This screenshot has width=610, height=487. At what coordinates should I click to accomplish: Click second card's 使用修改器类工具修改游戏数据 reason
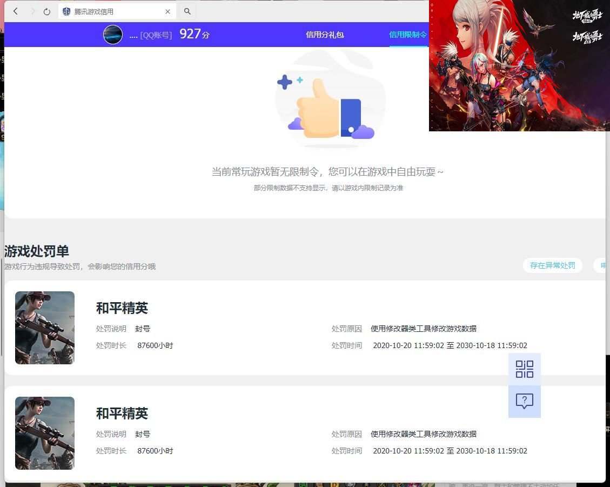(423, 434)
